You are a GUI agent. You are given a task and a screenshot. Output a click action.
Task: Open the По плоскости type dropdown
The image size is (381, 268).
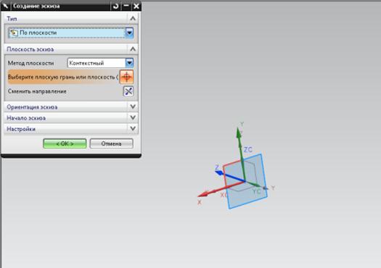click(129, 33)
